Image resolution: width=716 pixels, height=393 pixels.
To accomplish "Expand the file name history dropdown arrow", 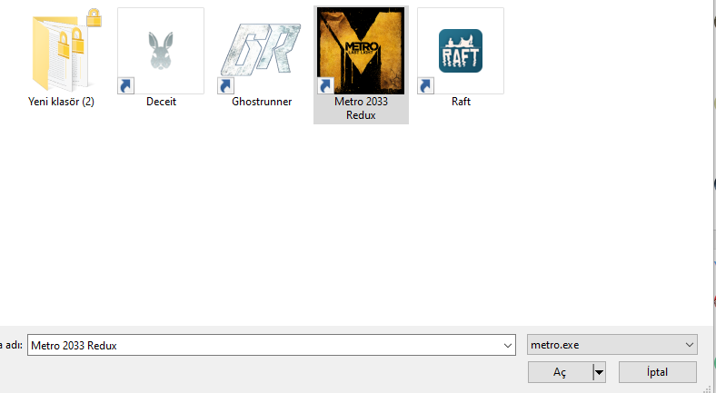I will point(507,346).
